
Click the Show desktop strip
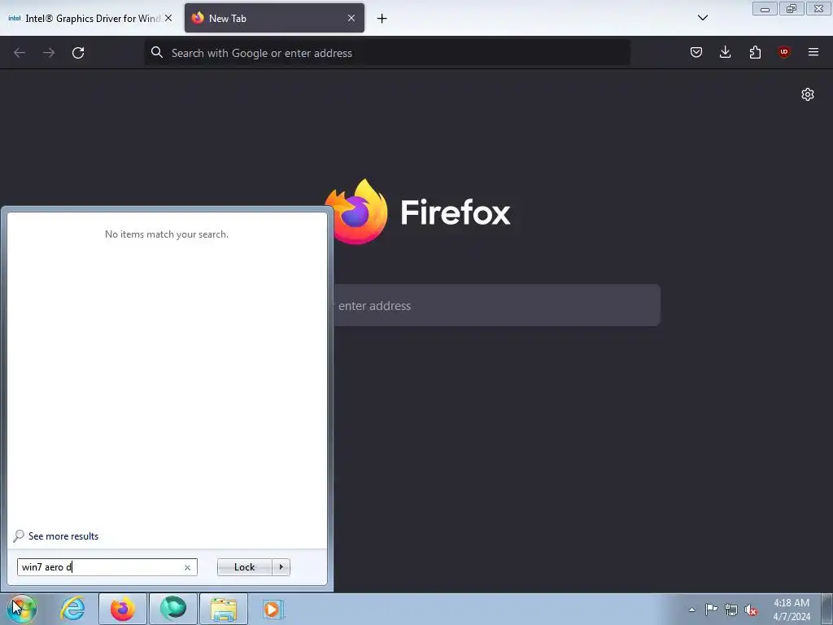(x=826, y=609)
